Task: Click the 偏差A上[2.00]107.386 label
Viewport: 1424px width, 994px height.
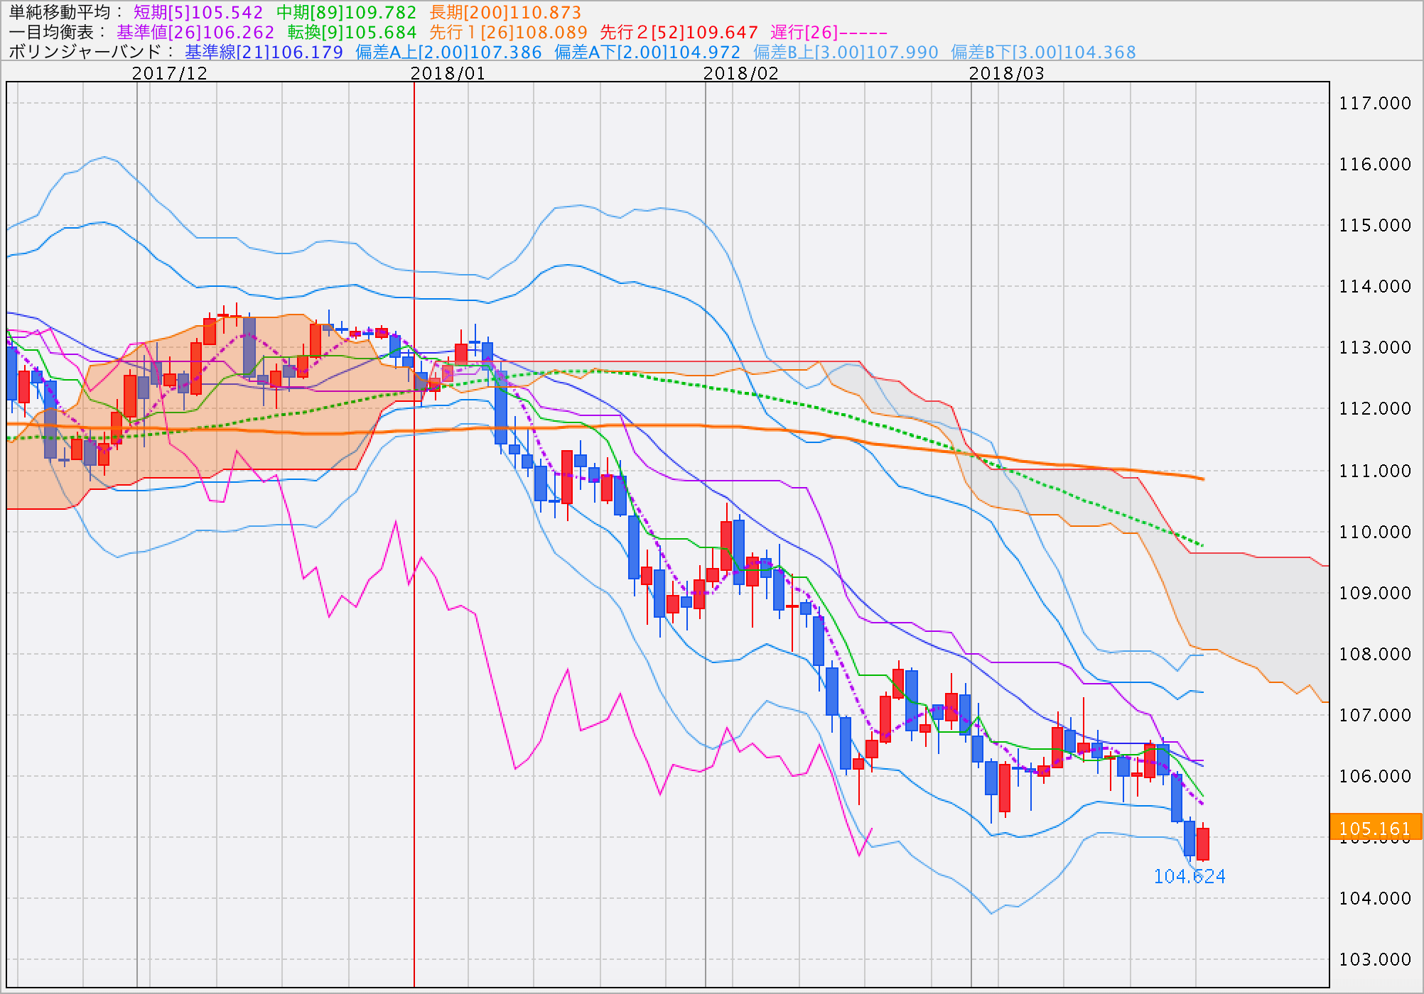Action: coord(449,52)
